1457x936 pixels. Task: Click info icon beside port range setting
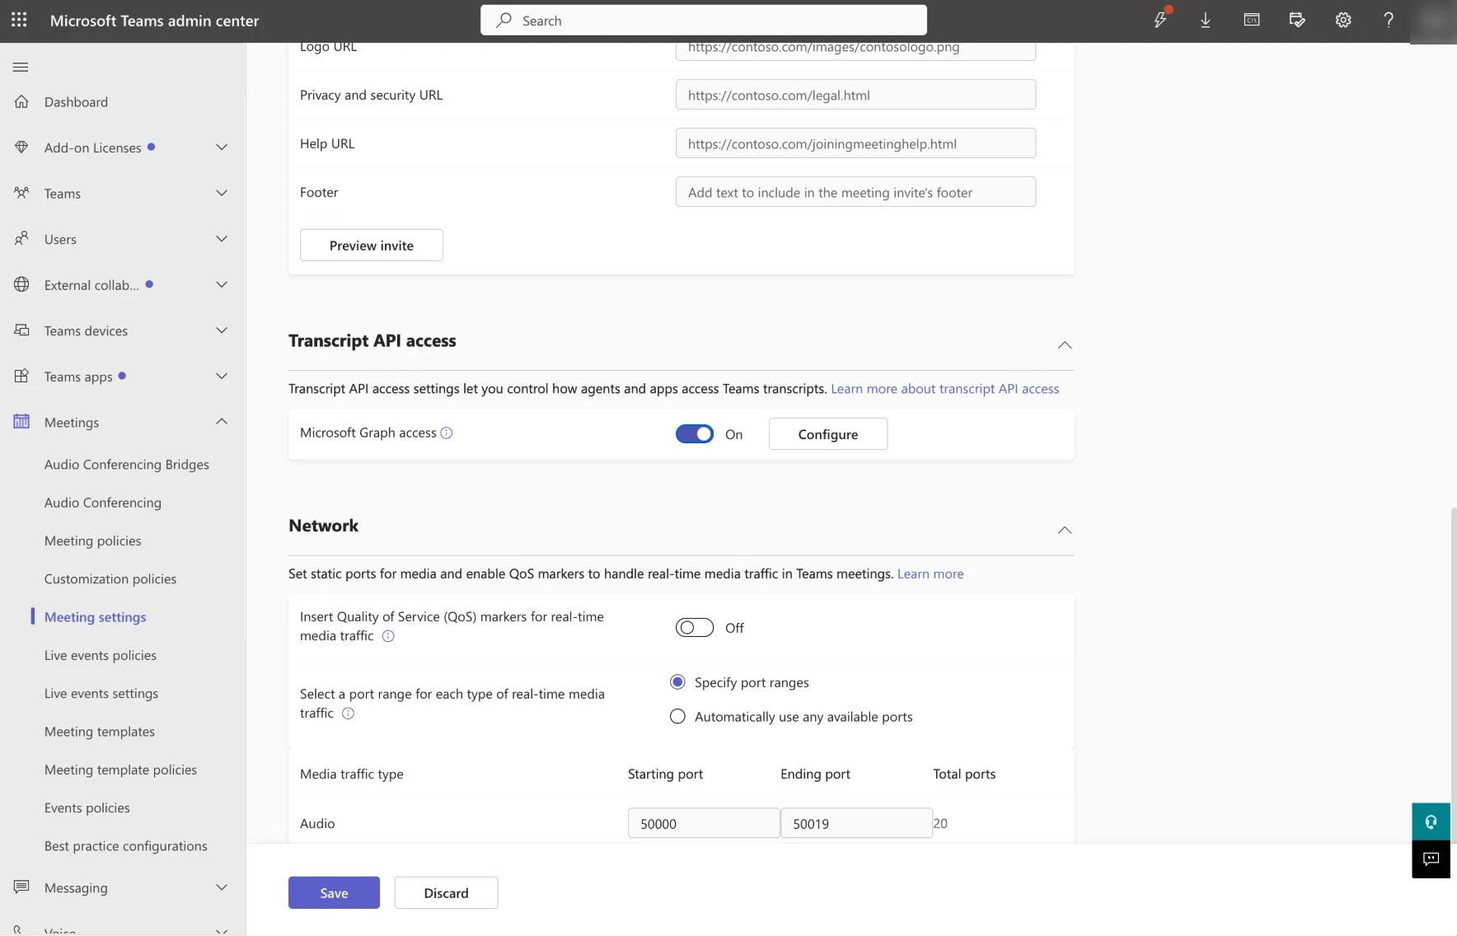348,714
